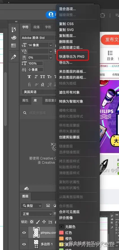
Task: Hide the pinyou.com layer eye icon
Action: 24,233
